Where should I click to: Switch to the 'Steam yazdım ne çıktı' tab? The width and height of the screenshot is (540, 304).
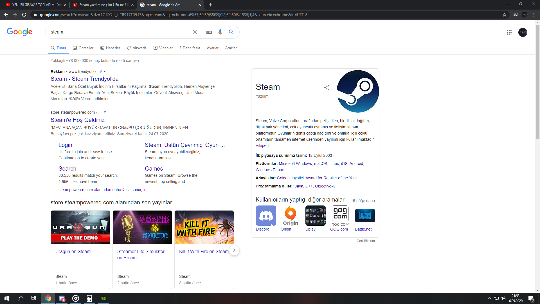pos(103,5)
